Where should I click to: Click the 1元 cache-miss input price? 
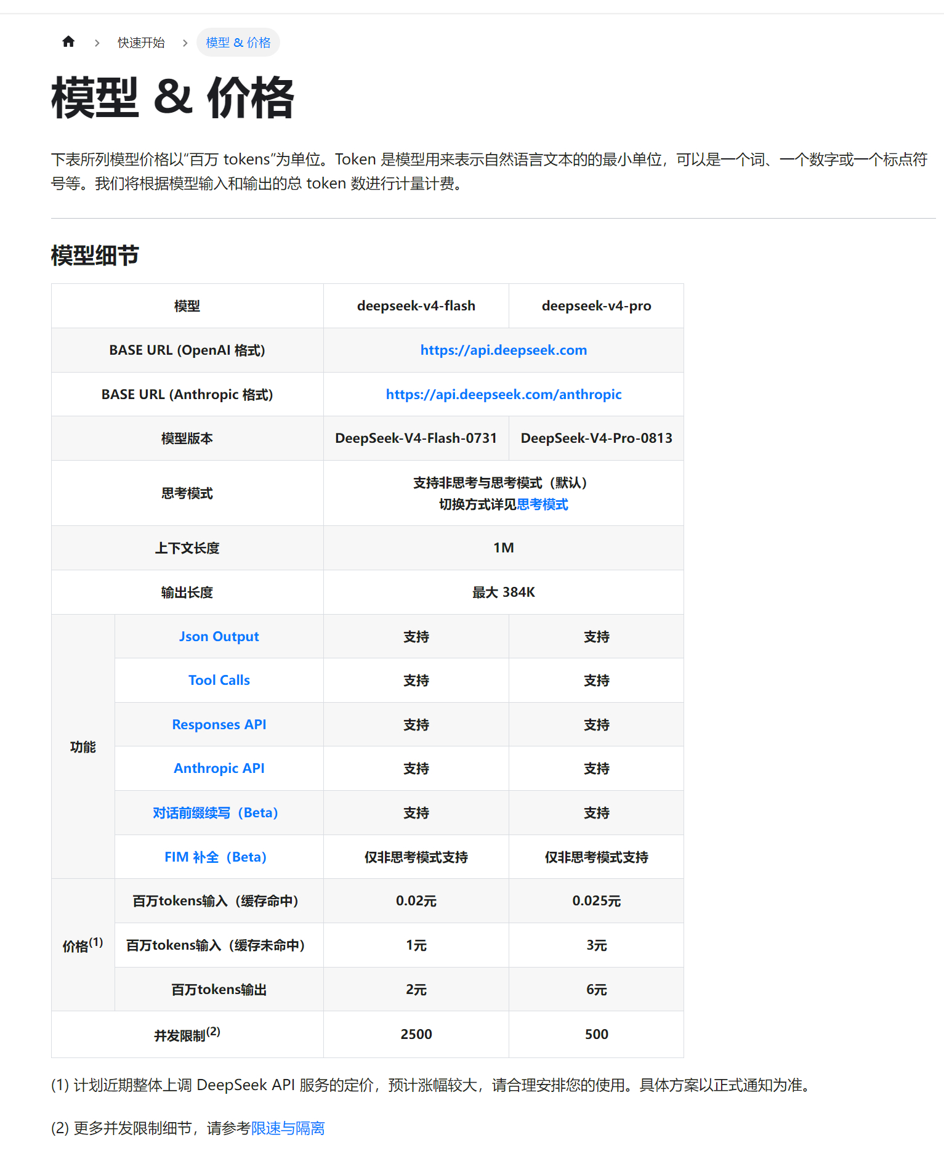point(416,945)
